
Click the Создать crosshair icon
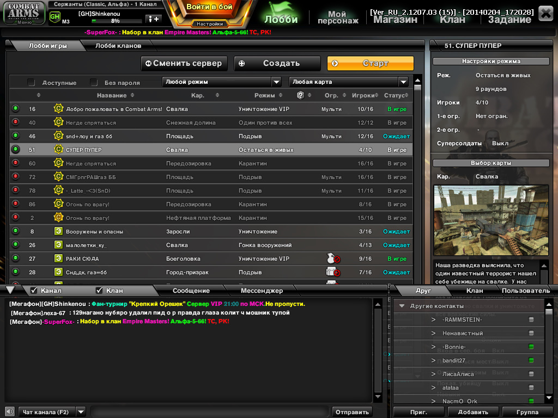[241, 63]
